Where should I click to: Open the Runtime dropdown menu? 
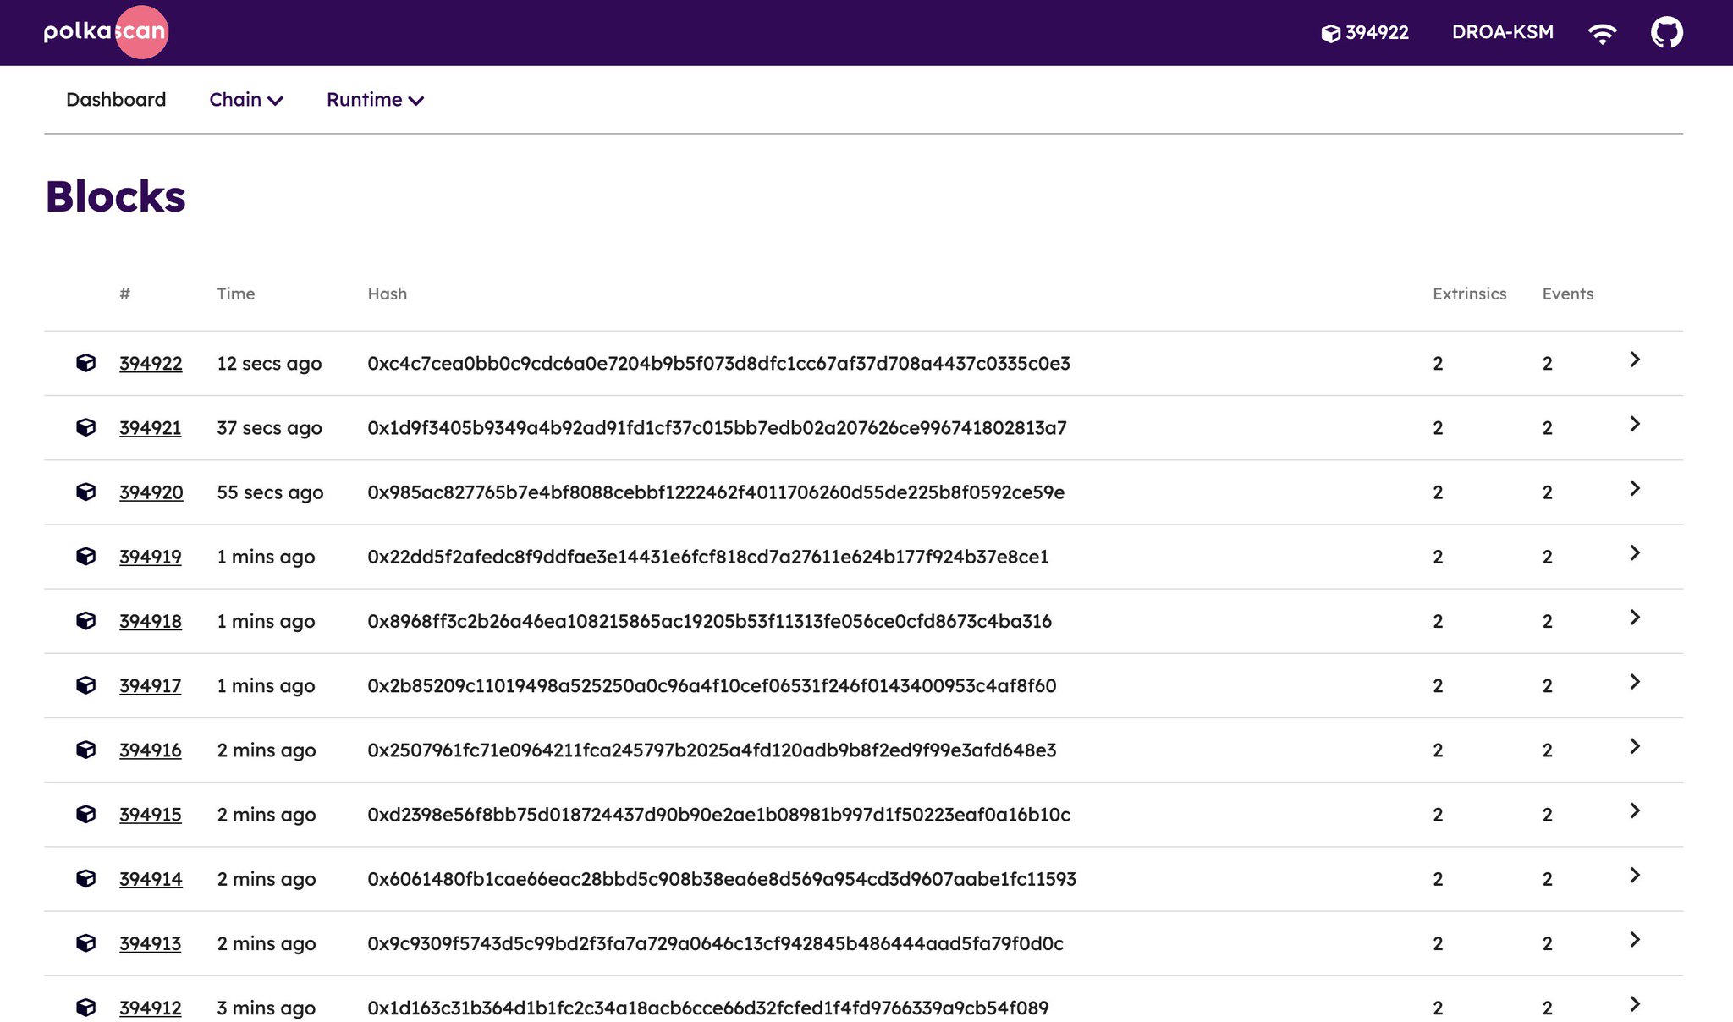click(x=374, y=100)
